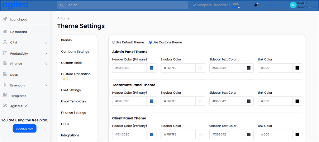
Task: Focus the top Search field
Action: click(x=122, y=5)
